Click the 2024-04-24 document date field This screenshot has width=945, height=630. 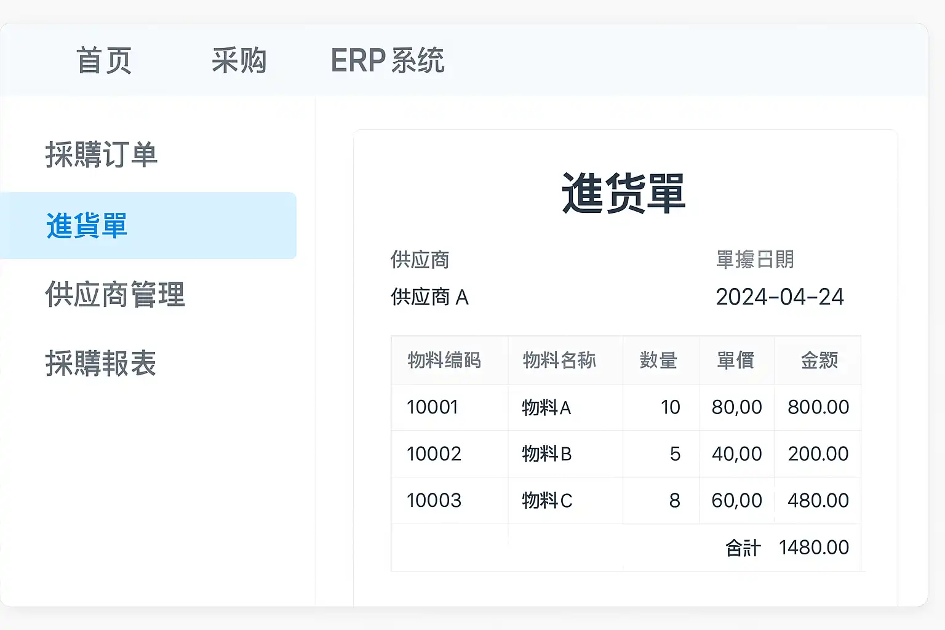pos(780,297)
